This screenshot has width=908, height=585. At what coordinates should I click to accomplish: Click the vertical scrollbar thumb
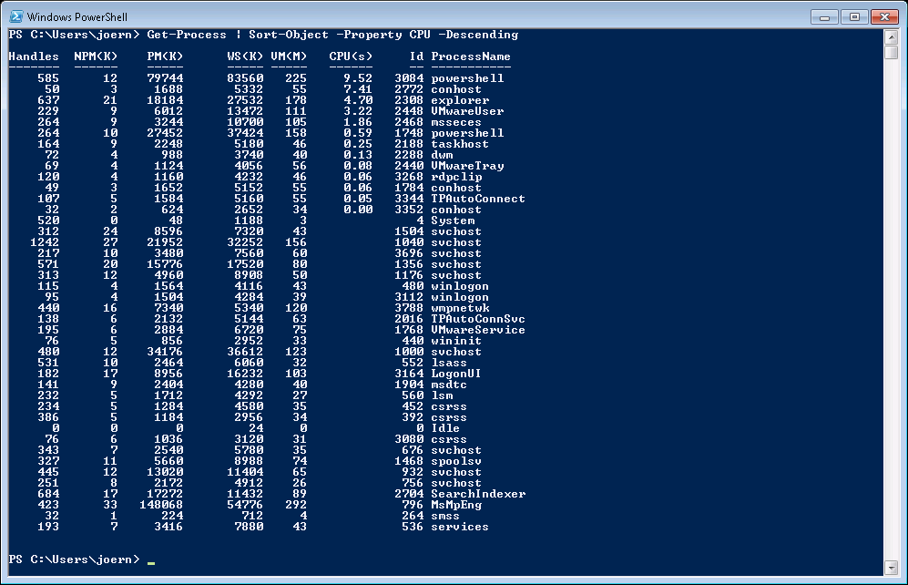(x=892, y=52)
